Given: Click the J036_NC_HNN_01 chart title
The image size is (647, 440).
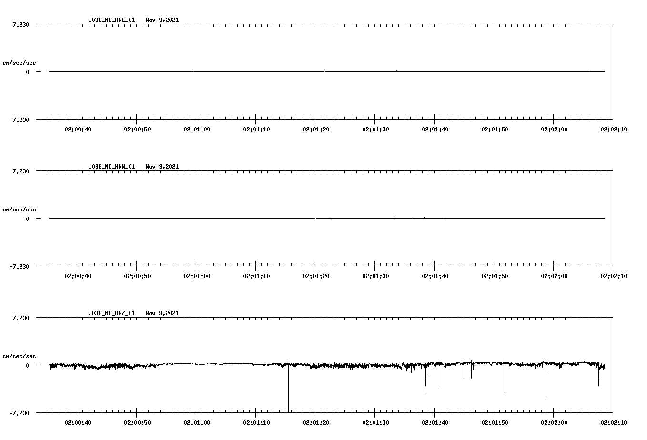Looking at the screenshot, I should [x=133, y=166].
